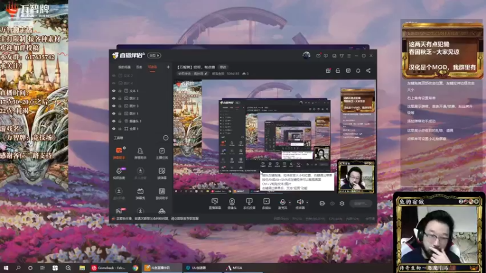The width and height of the screenshot is (486, 273).
Task: Select the active red scene tab
Action: 152,67
